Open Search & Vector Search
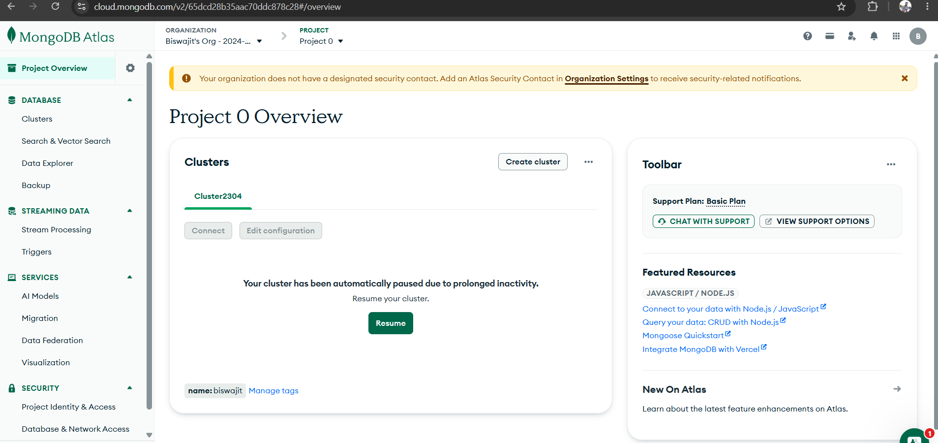Screen dimensions: 938x443 66,141
